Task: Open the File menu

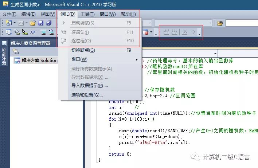Action: (x=9, y=14)
